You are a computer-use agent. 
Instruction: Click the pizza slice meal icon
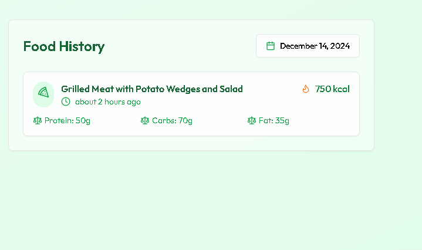(43, 92)
